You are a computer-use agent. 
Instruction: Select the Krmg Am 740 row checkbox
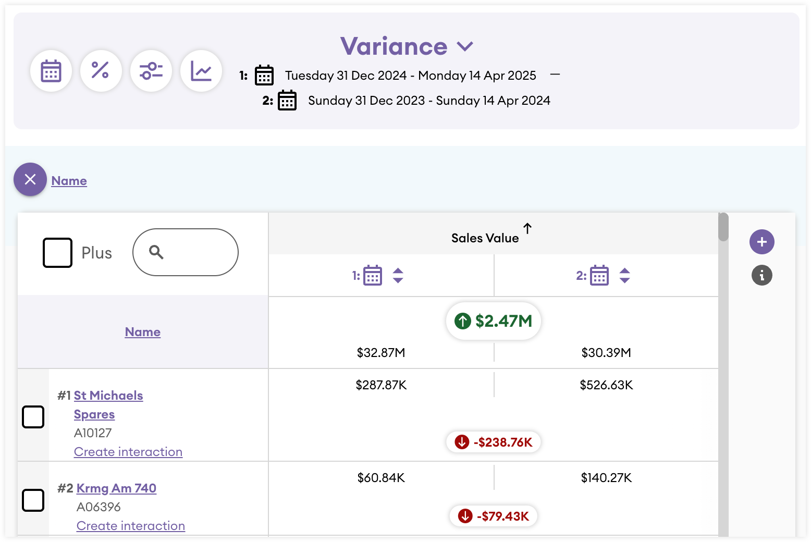click(33, 500)
